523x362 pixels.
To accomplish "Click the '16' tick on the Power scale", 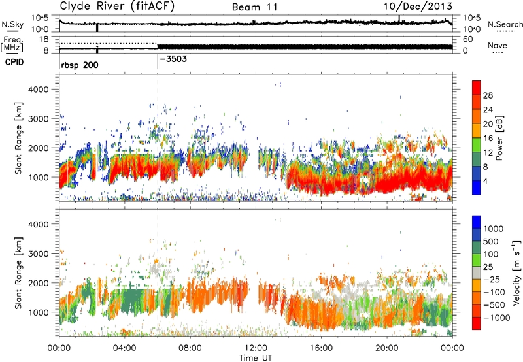I will coord(488,139).
